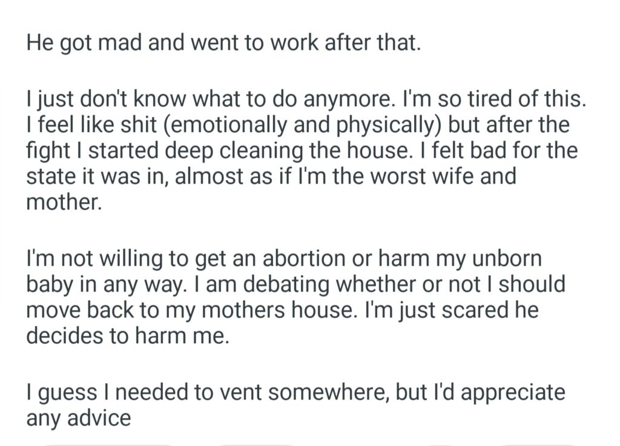This screenshot has width=620, height=446.
Task: Click the final line "any advice"
Action: coord(78,418)
